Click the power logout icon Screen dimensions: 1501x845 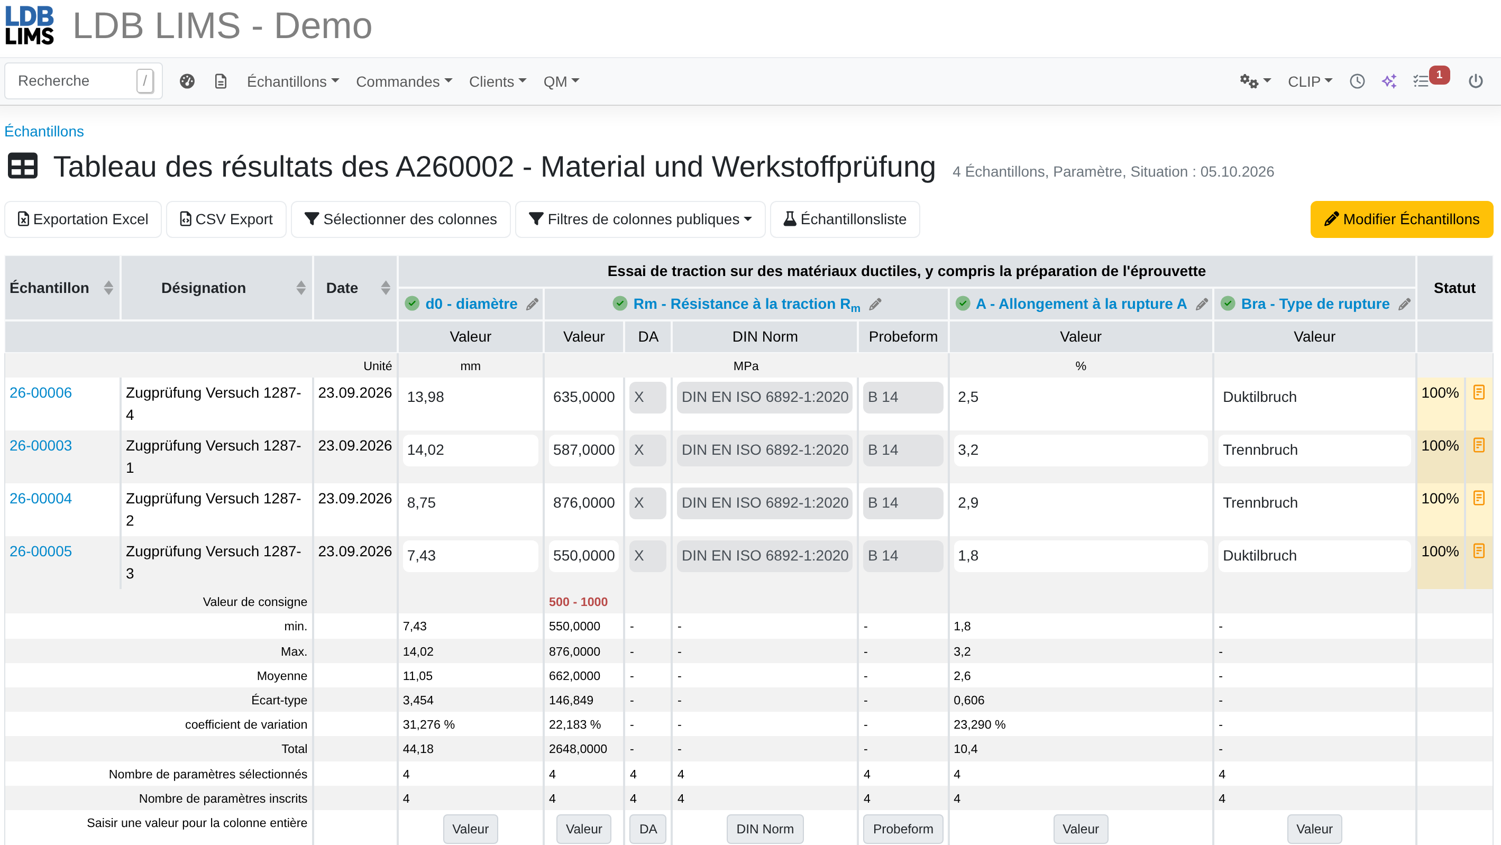tap(1476, 81)
